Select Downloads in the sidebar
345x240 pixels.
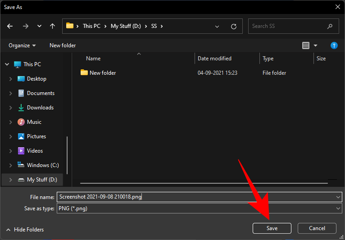pos(40,108)
